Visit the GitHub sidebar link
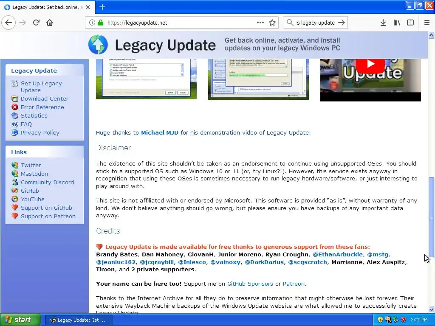Image resolution: width=435 pixels, height=326 pixels. [x=30, y=191]
